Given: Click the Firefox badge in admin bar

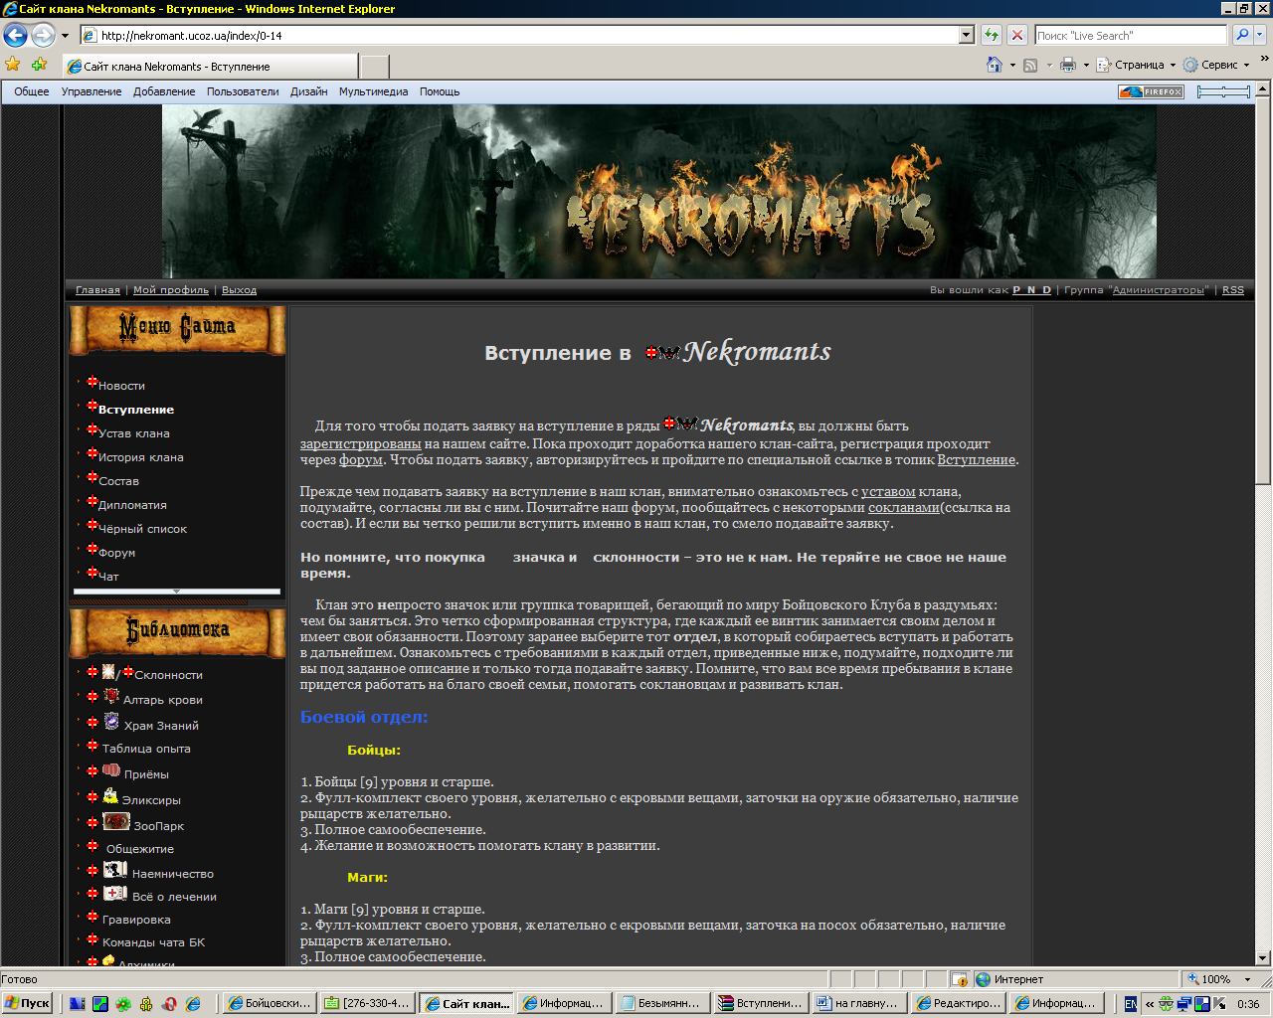Looking at the screenshot, I should pyautogui.click(x=1151, y=91).
